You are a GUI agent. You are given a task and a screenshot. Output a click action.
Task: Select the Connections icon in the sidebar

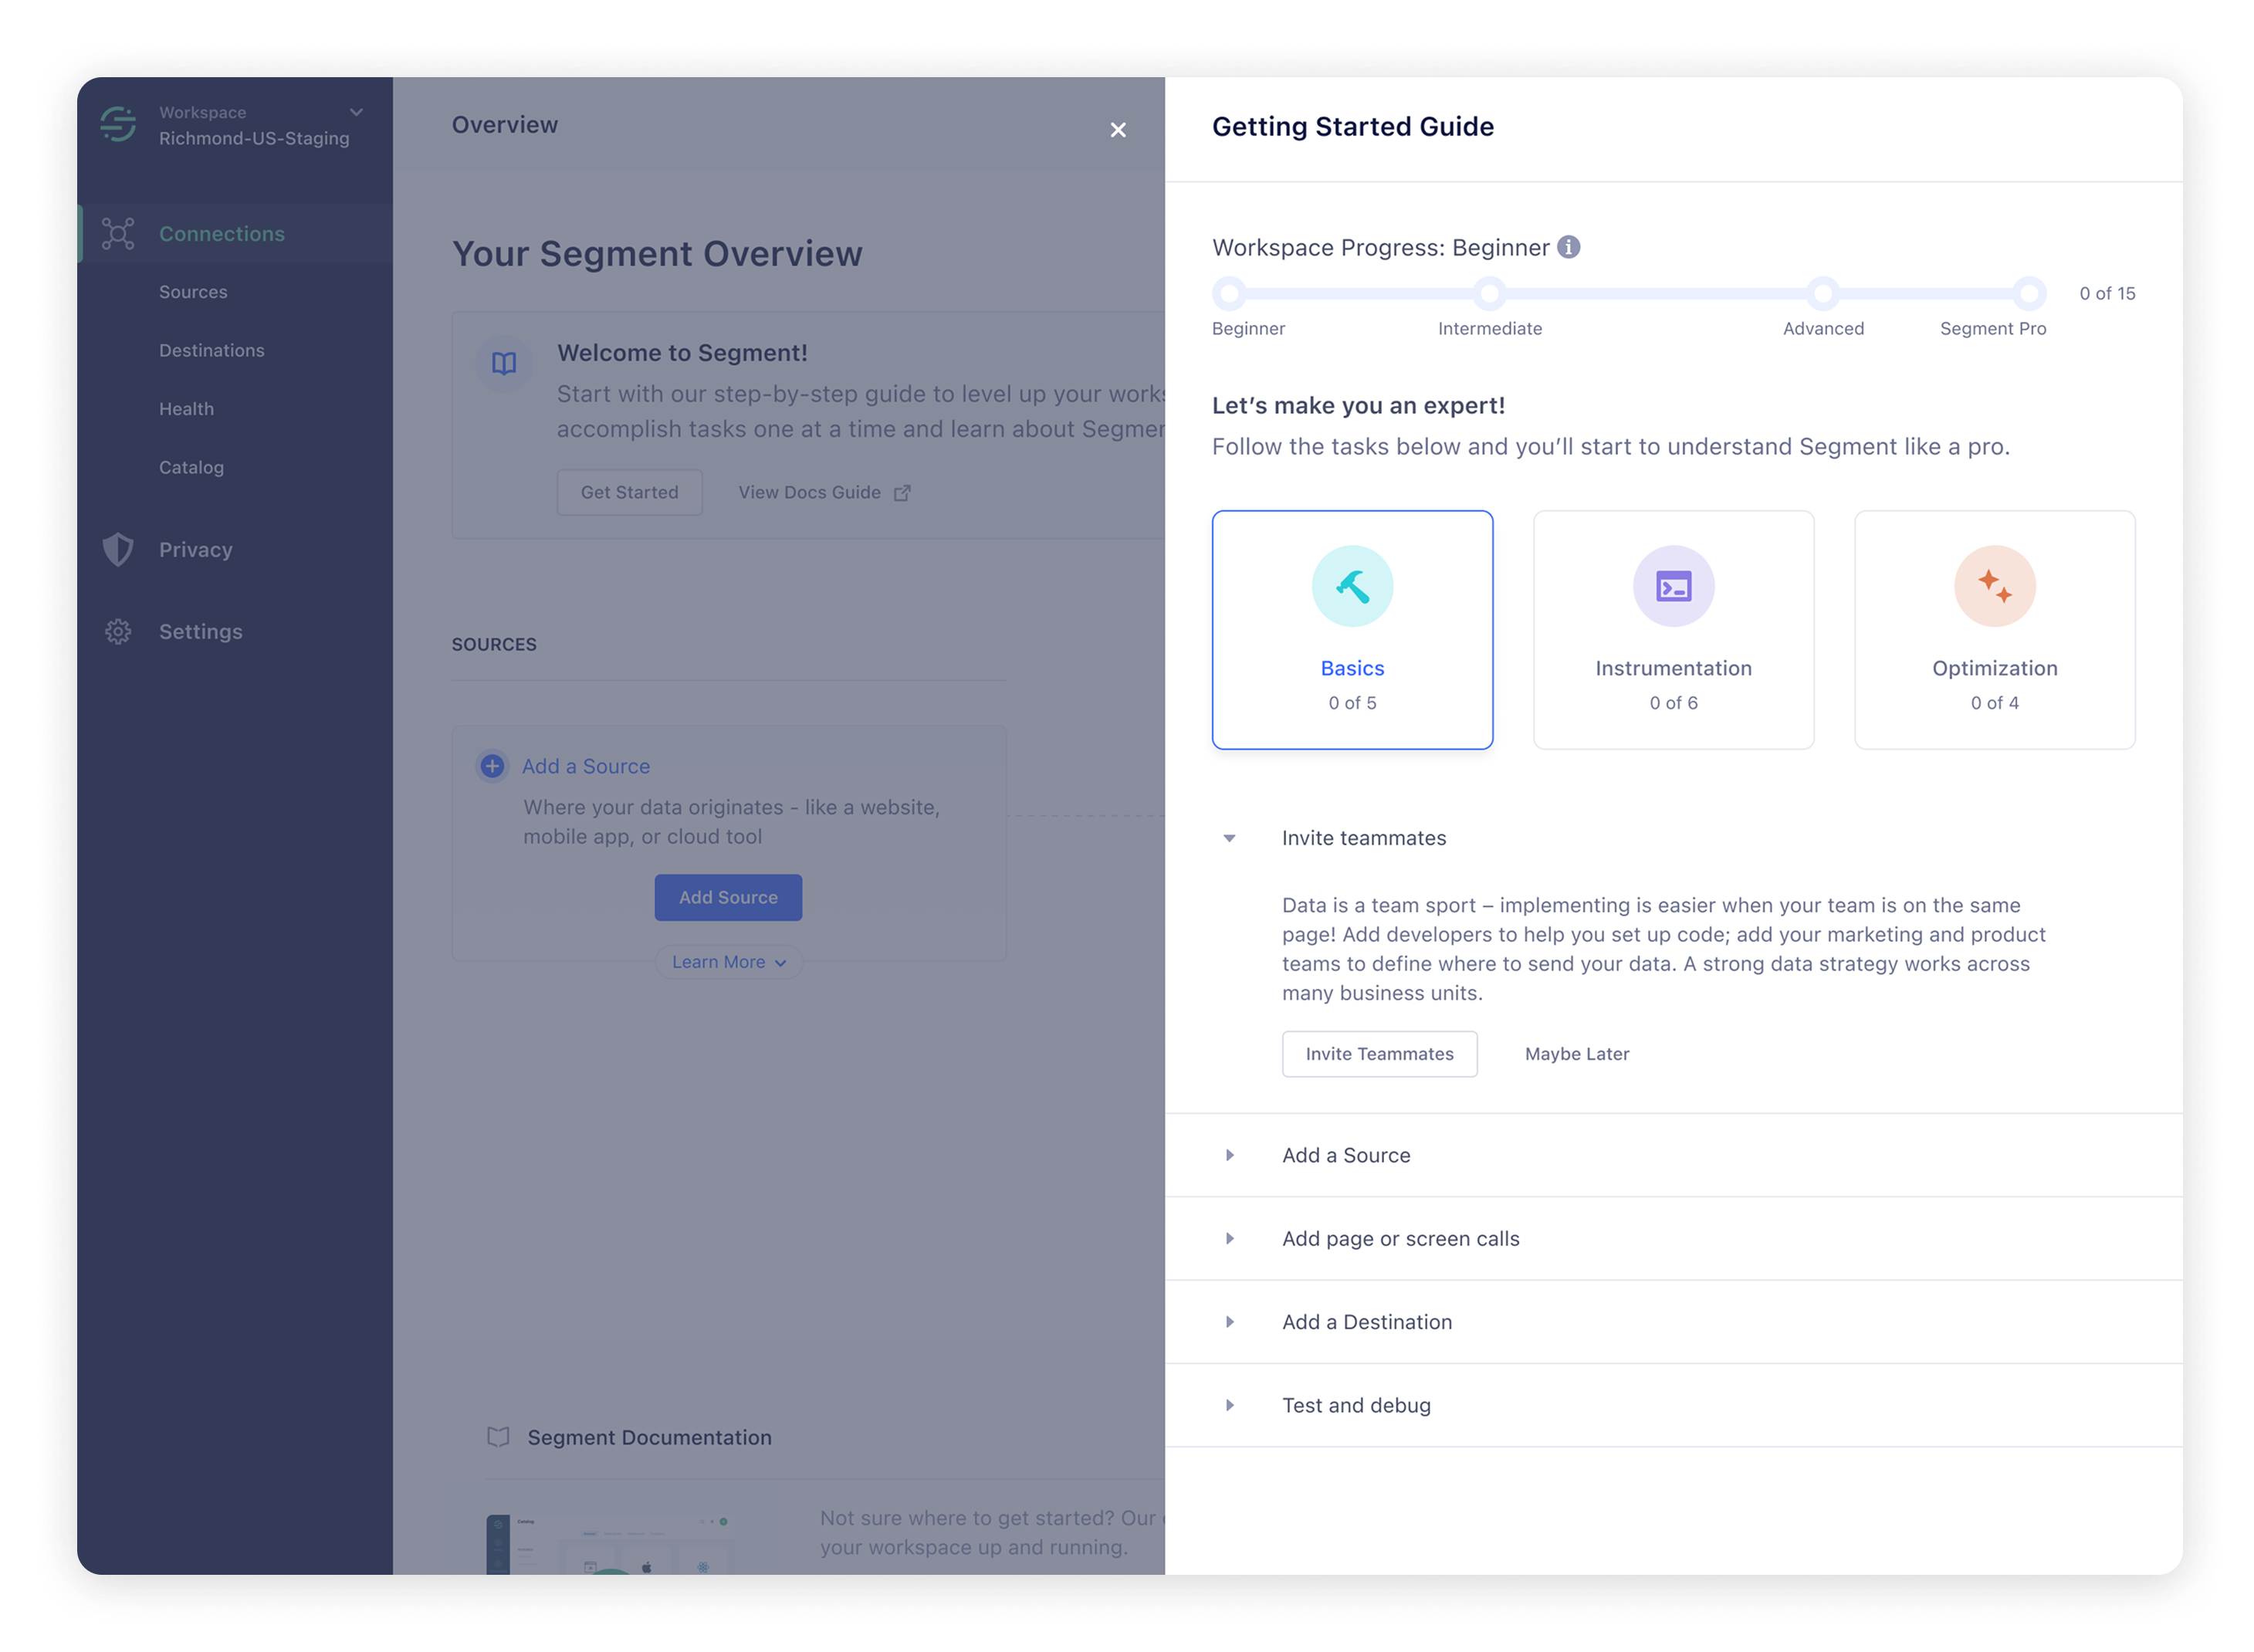[118, 233]
